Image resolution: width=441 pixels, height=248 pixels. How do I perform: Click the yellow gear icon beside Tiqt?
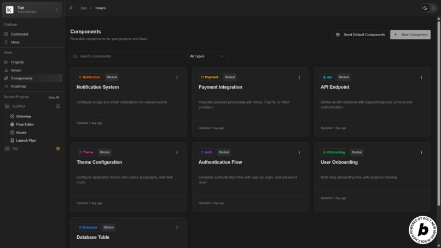[x=58, y=148]
